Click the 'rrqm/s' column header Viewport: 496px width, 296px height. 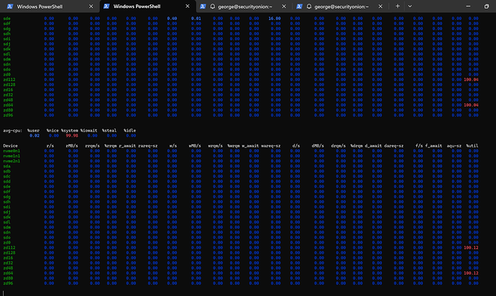tap(92, 146)
